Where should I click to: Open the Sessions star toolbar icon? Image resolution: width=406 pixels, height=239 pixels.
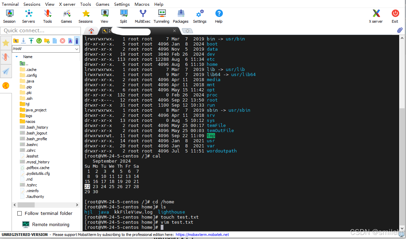[85, 17]
